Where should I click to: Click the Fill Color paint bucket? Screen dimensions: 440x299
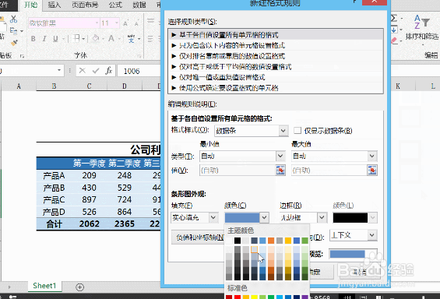pyautogui.click(x=96, y=38)
